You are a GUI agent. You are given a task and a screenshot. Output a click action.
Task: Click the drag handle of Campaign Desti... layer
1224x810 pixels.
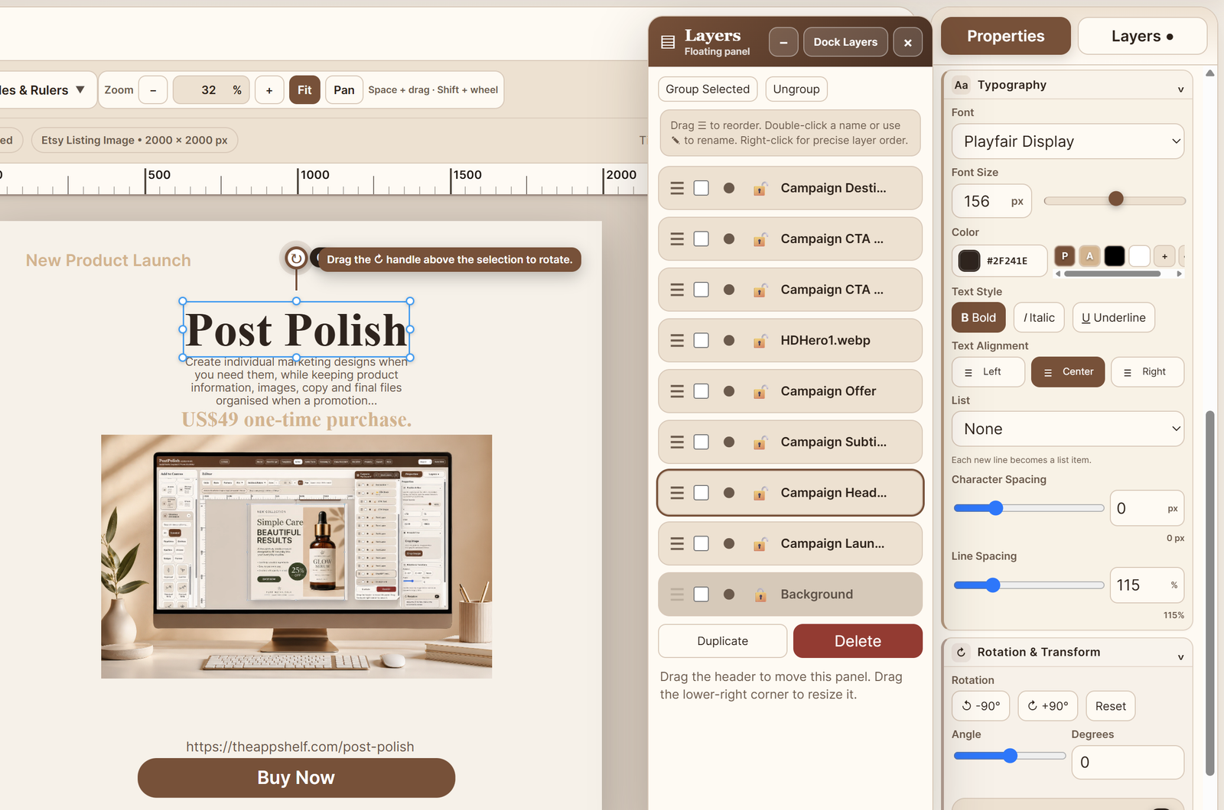(677, 188)
